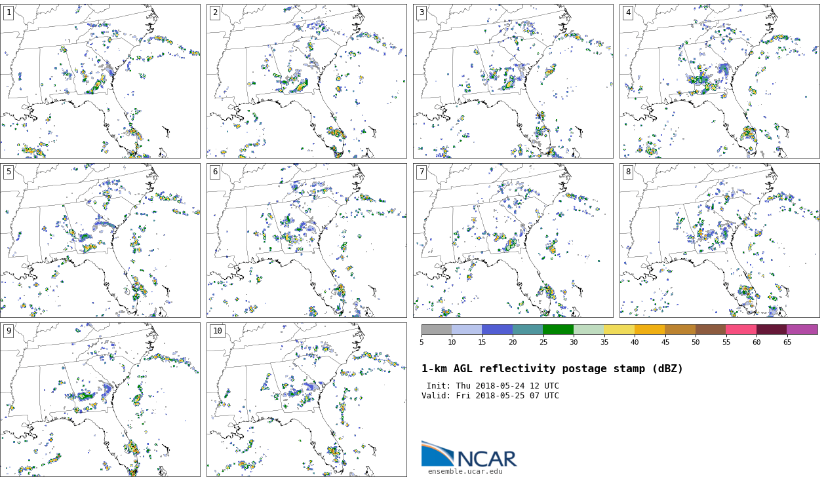Click the pink 55–60 dBZ swatch
826x477 pixels.
click(741, 330)
